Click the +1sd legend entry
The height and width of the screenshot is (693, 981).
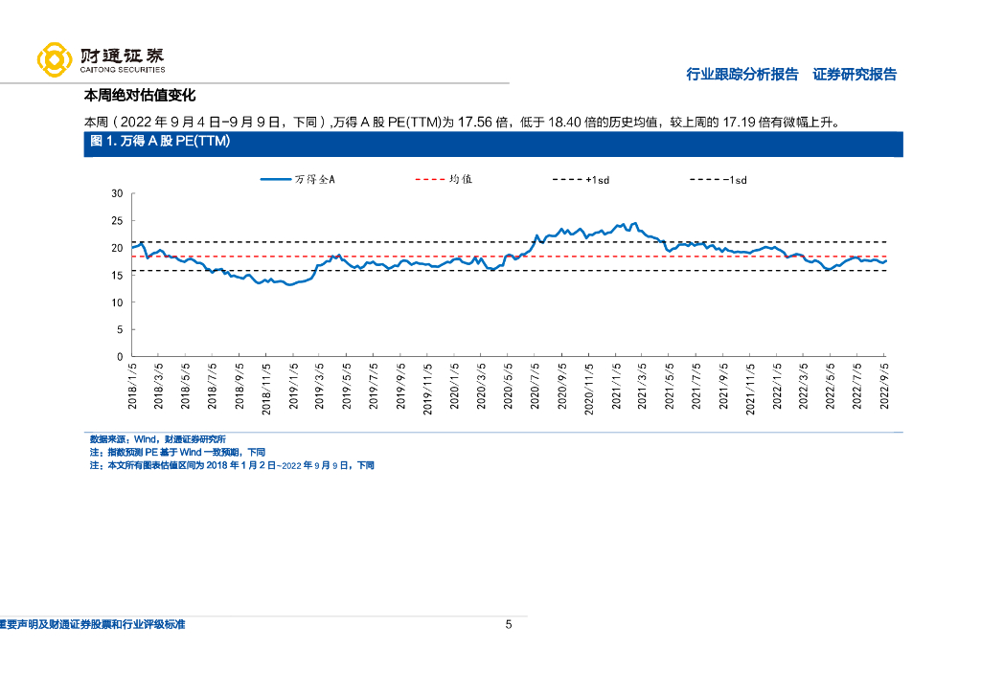pyautogui.click(x=581, y=180)
